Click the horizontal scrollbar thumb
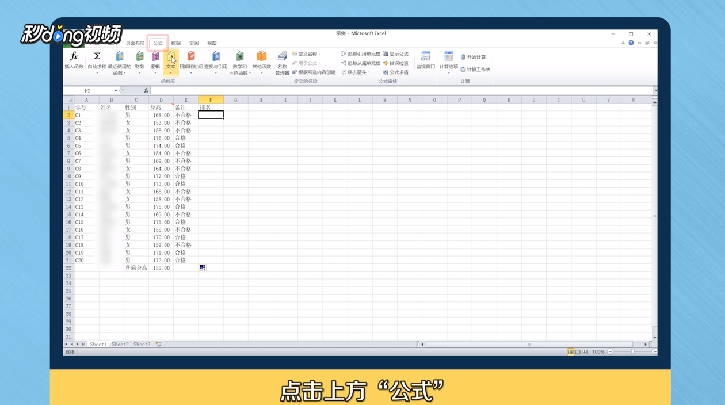Viewport: 725px width, 405px height. 529,345
